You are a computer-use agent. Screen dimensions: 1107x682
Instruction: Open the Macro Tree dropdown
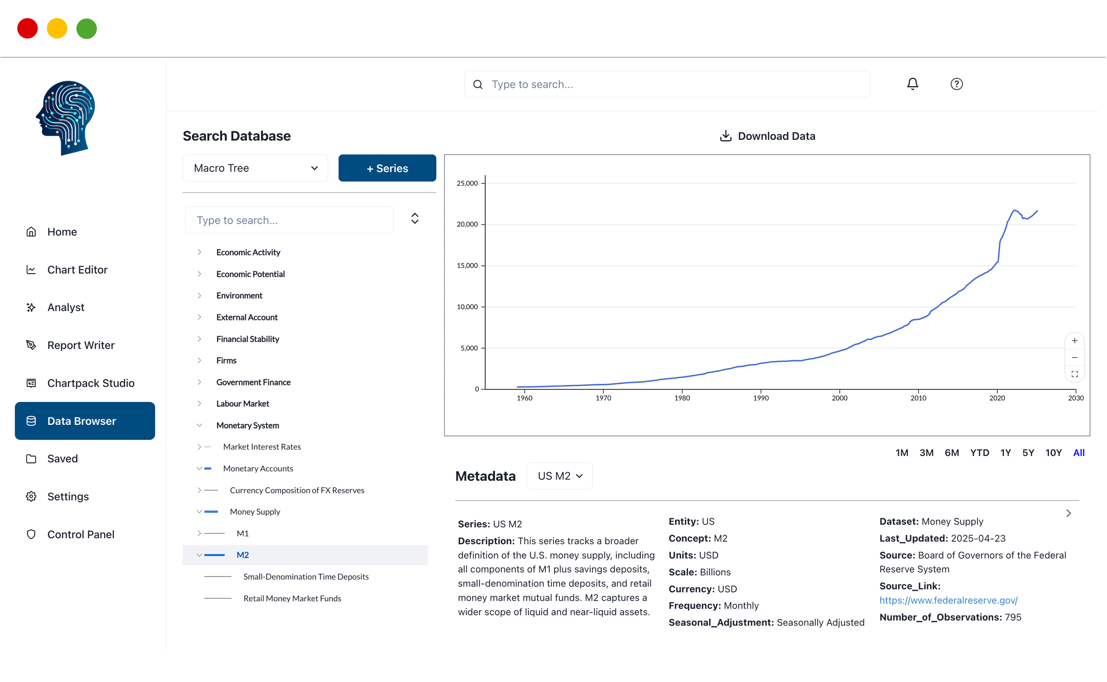tap(255, 168)
